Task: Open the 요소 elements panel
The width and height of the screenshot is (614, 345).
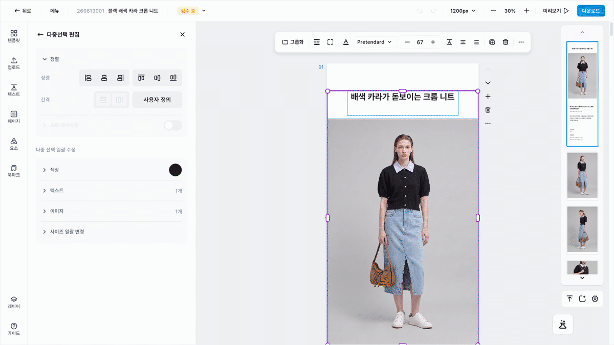Action: click(14, 144)
